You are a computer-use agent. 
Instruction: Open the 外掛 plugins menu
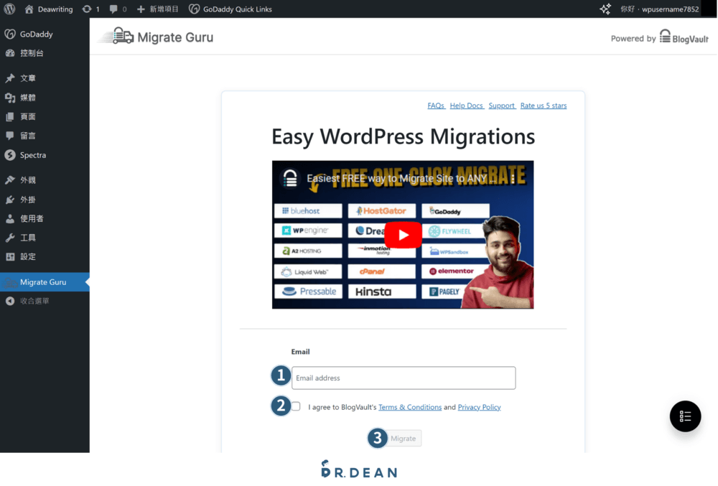(x=45, y=200)
